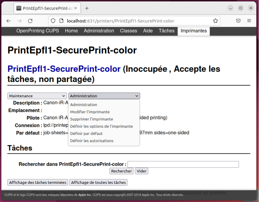Collapse the Administration dropdown

pos(104,96)
